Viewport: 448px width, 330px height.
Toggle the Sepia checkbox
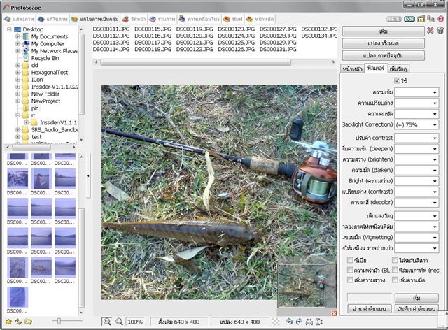pos(350,260)
